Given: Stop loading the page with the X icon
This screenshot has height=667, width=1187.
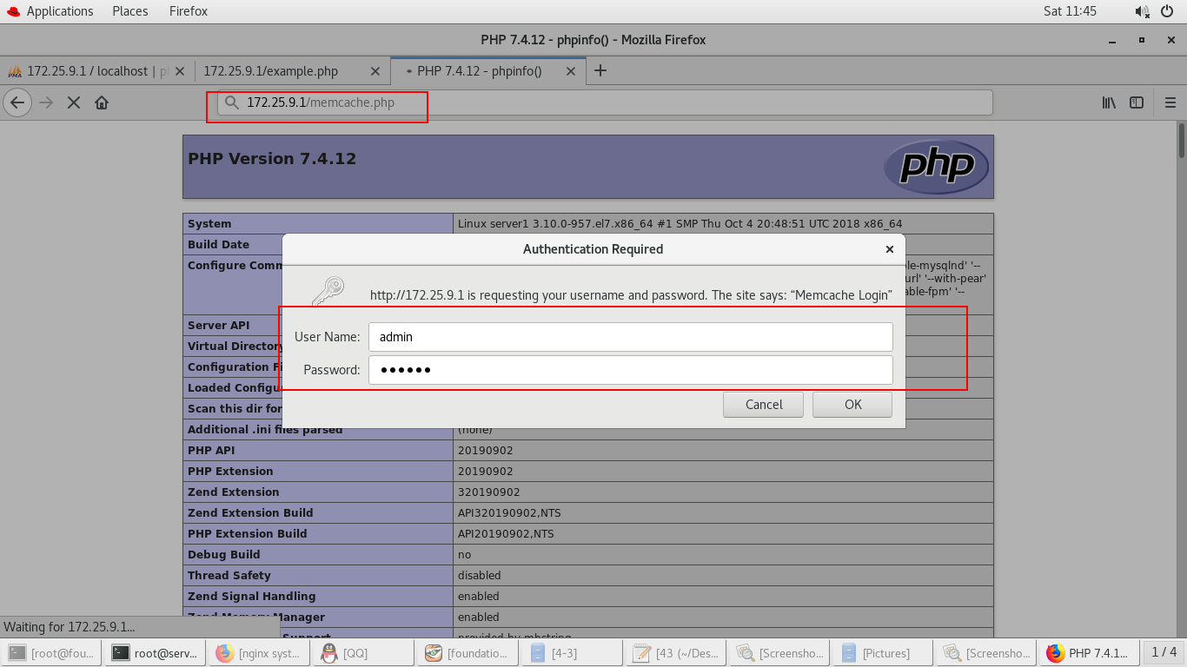Looking at the screenshot, I should (x=74, y=102).
